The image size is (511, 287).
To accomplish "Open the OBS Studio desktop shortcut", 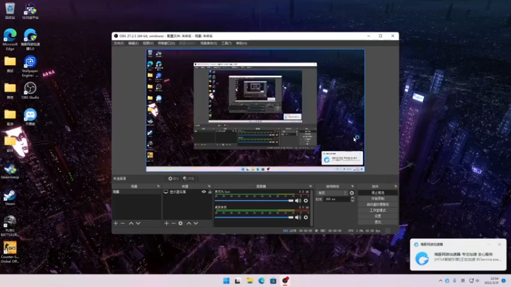I will pos(30,91).
